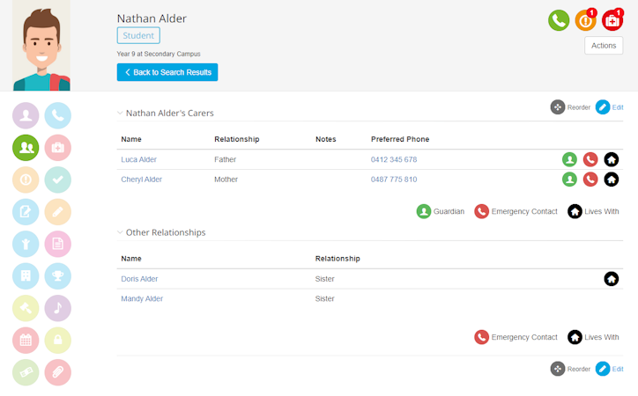Open the Actions dropdown
The image size is (638, 396).
[604, 46]
